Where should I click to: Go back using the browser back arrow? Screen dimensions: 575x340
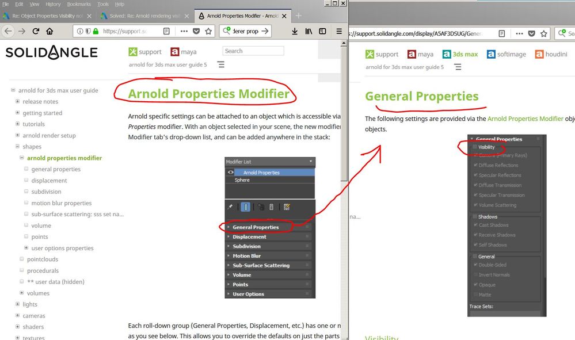tap(8, 31)
